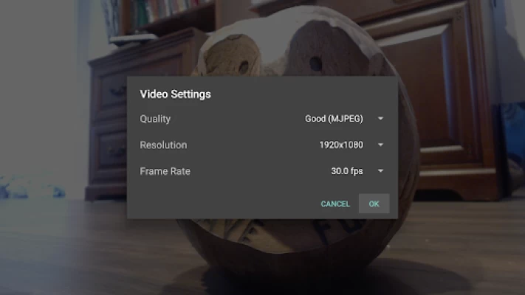Tap the empty dialog area left of CANCEL
Image resolution: width=525 pixels, height=295 pixels.
(222, 204)
